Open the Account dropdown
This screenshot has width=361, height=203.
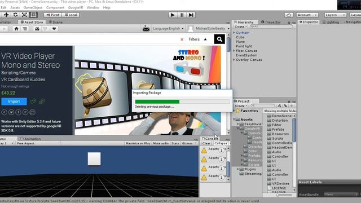(x=307, y=15)
